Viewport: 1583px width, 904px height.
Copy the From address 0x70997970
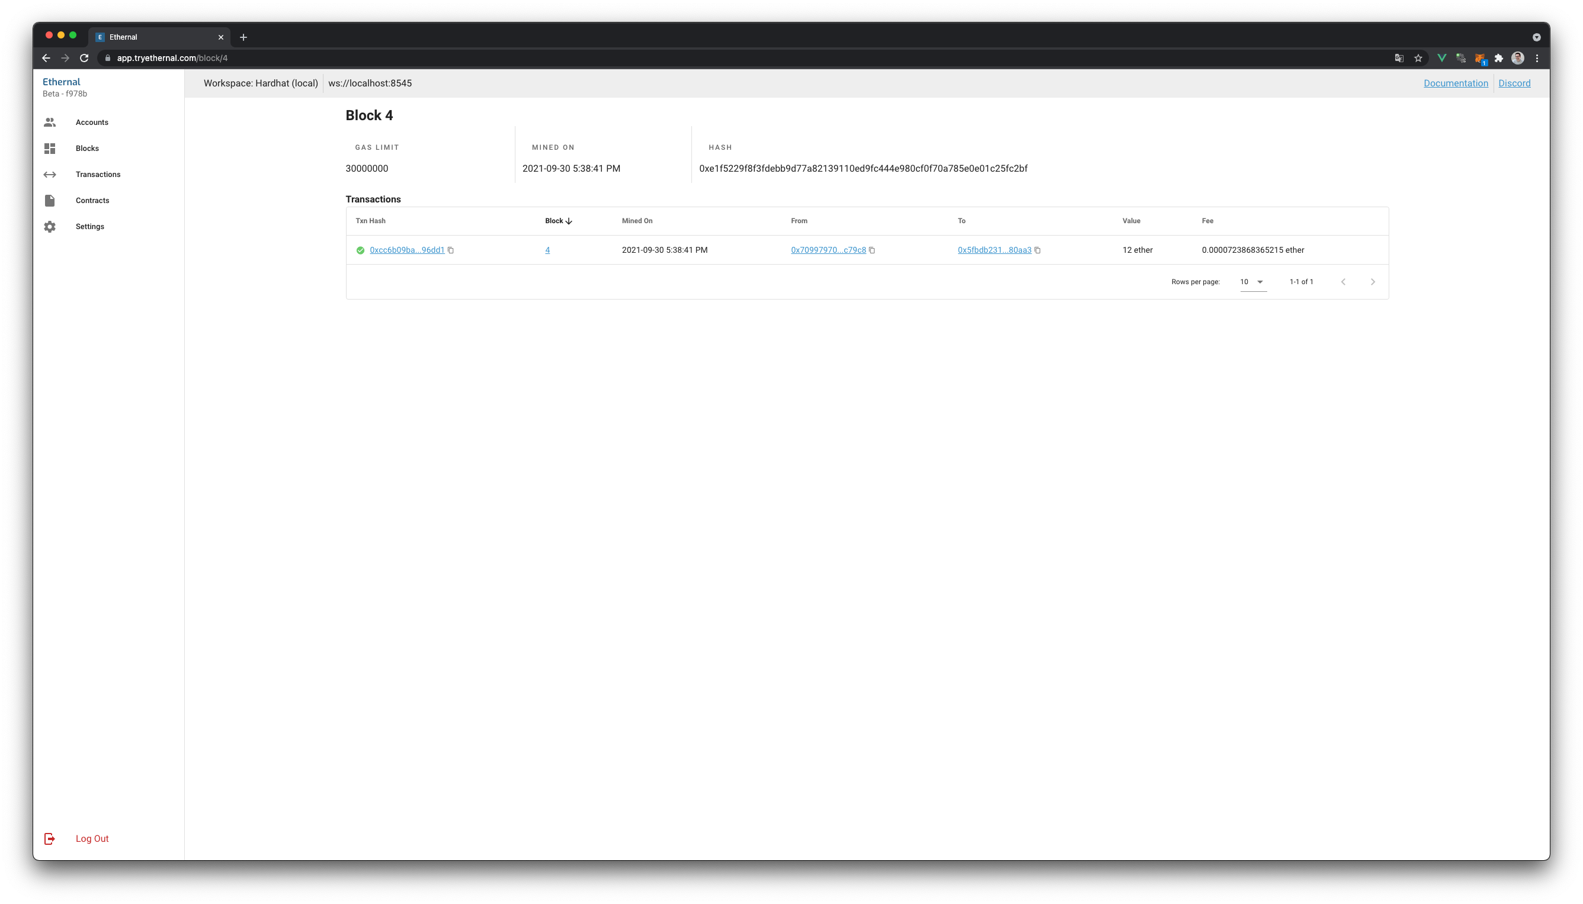click(871, 250)
